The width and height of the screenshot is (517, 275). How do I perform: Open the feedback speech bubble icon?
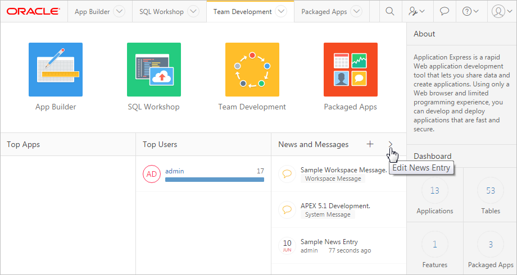coord(444,11)
